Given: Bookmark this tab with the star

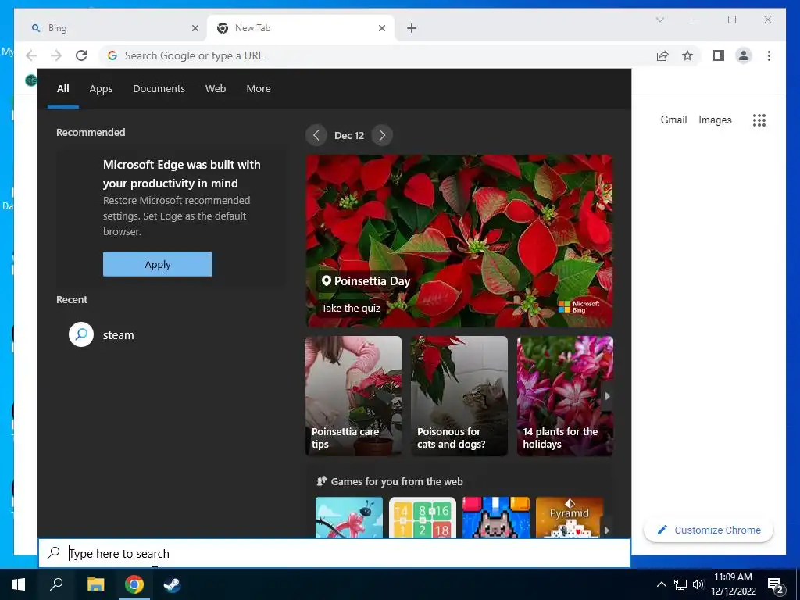Looking at the screenshot, I should click(687, 55).
